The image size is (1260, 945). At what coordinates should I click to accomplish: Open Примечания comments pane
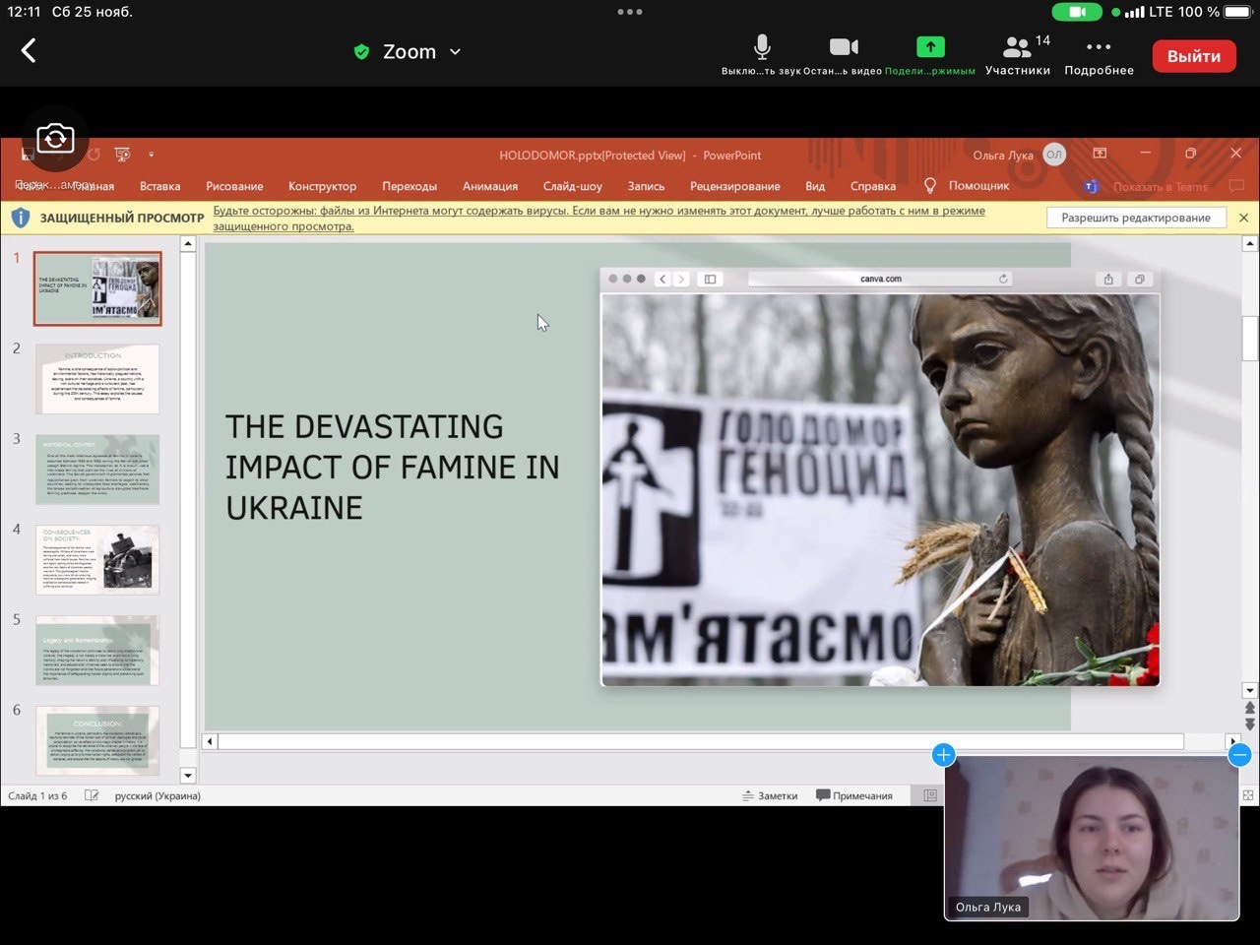click(x=854, y=795)
